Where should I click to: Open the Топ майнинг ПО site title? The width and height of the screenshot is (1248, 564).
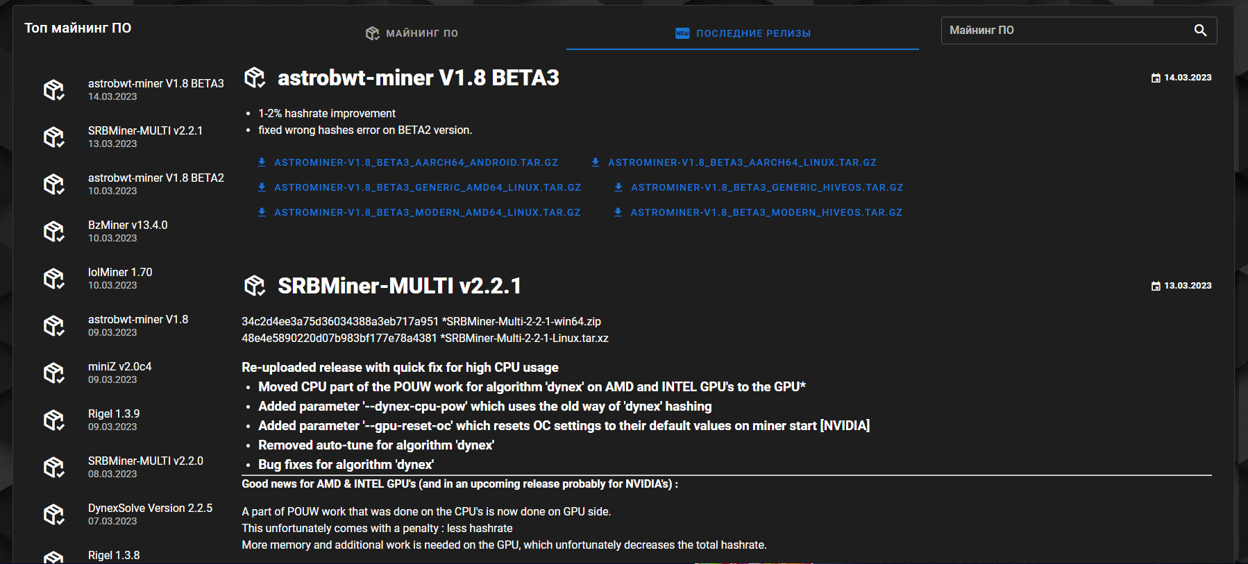78,28
